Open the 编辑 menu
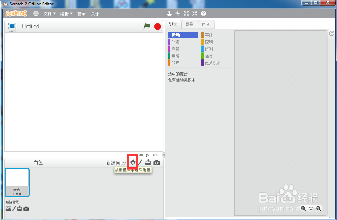Screen dimensions: 337x220 tap(66, 14)
